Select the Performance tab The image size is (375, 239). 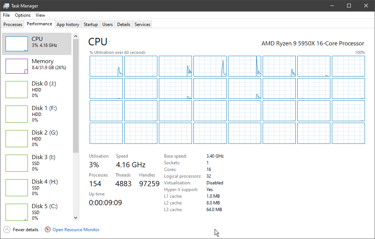pos(39,24)
